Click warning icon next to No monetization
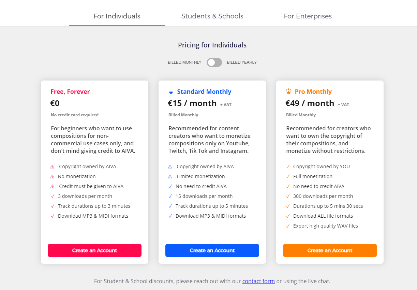Viewport: 417px width, 290px height. (52, 177)
